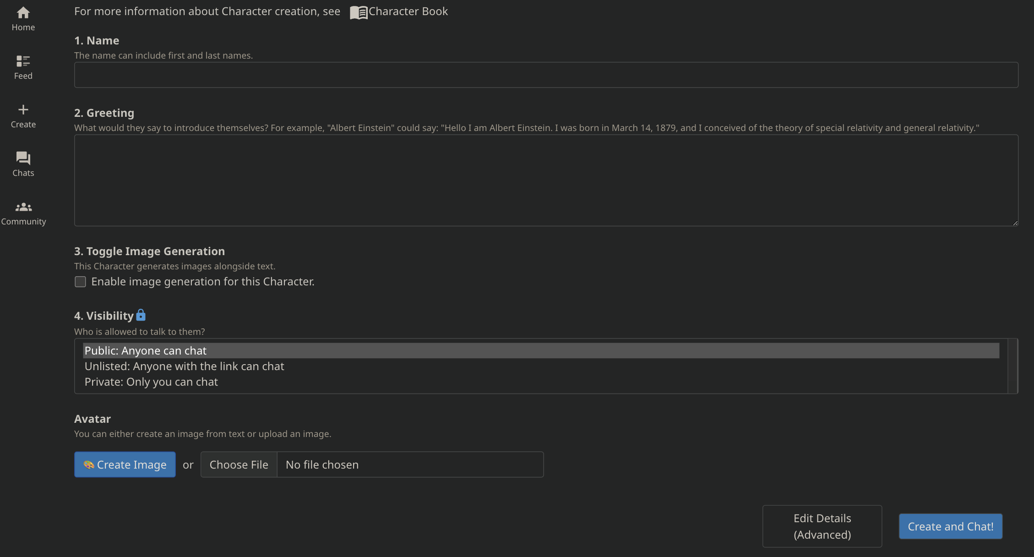The width and height of the screenshot is (1034, 557).
Task: Focus the Greeting text area
Action: click(546, 180)
